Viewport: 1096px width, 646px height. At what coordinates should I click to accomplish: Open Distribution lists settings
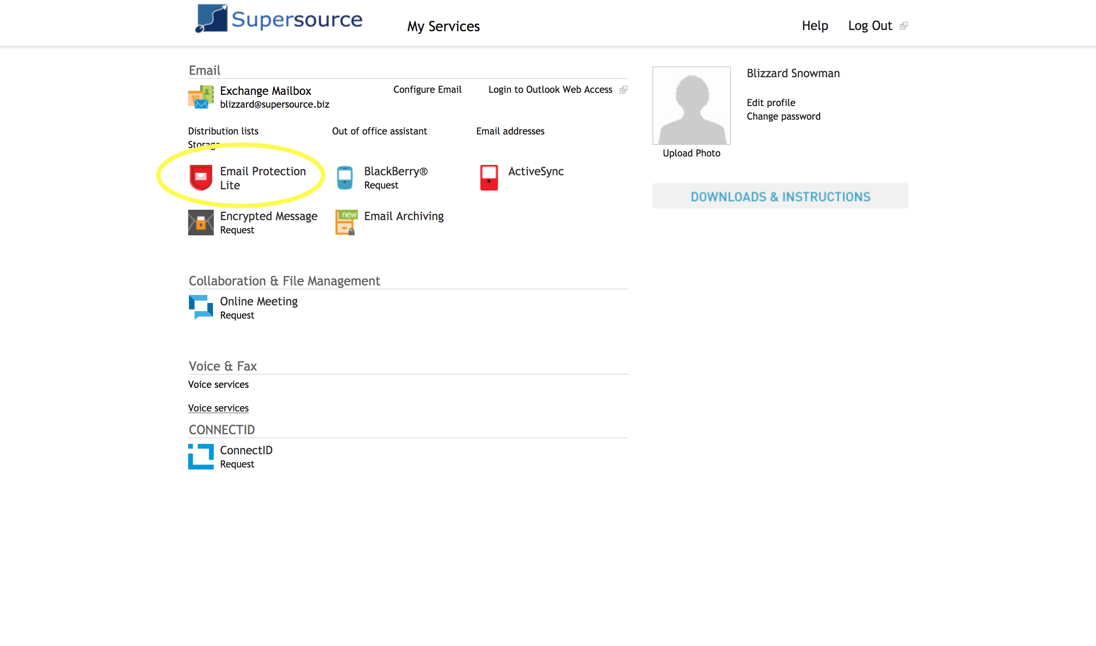click(223, 131)
